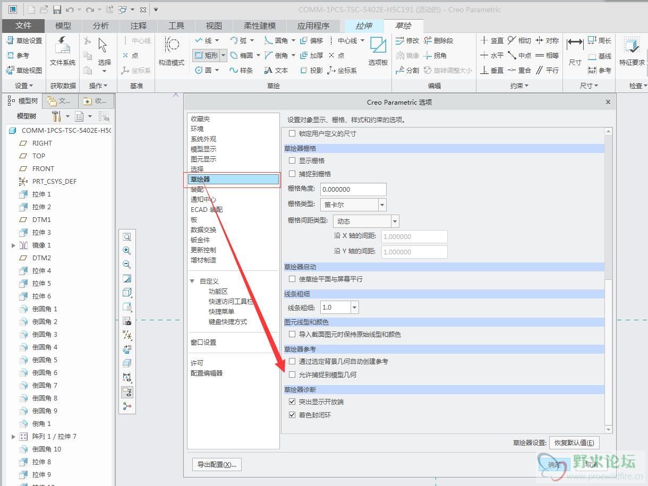Click the 基线 (baseline) dimension tool

coord(600,56)
